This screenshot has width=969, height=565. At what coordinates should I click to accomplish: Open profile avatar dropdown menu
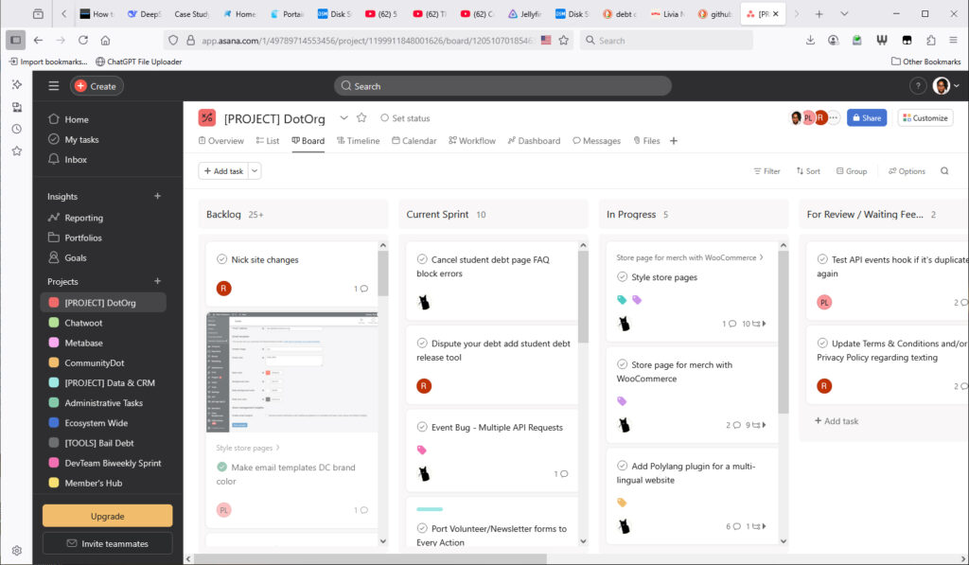pos(946,86)
